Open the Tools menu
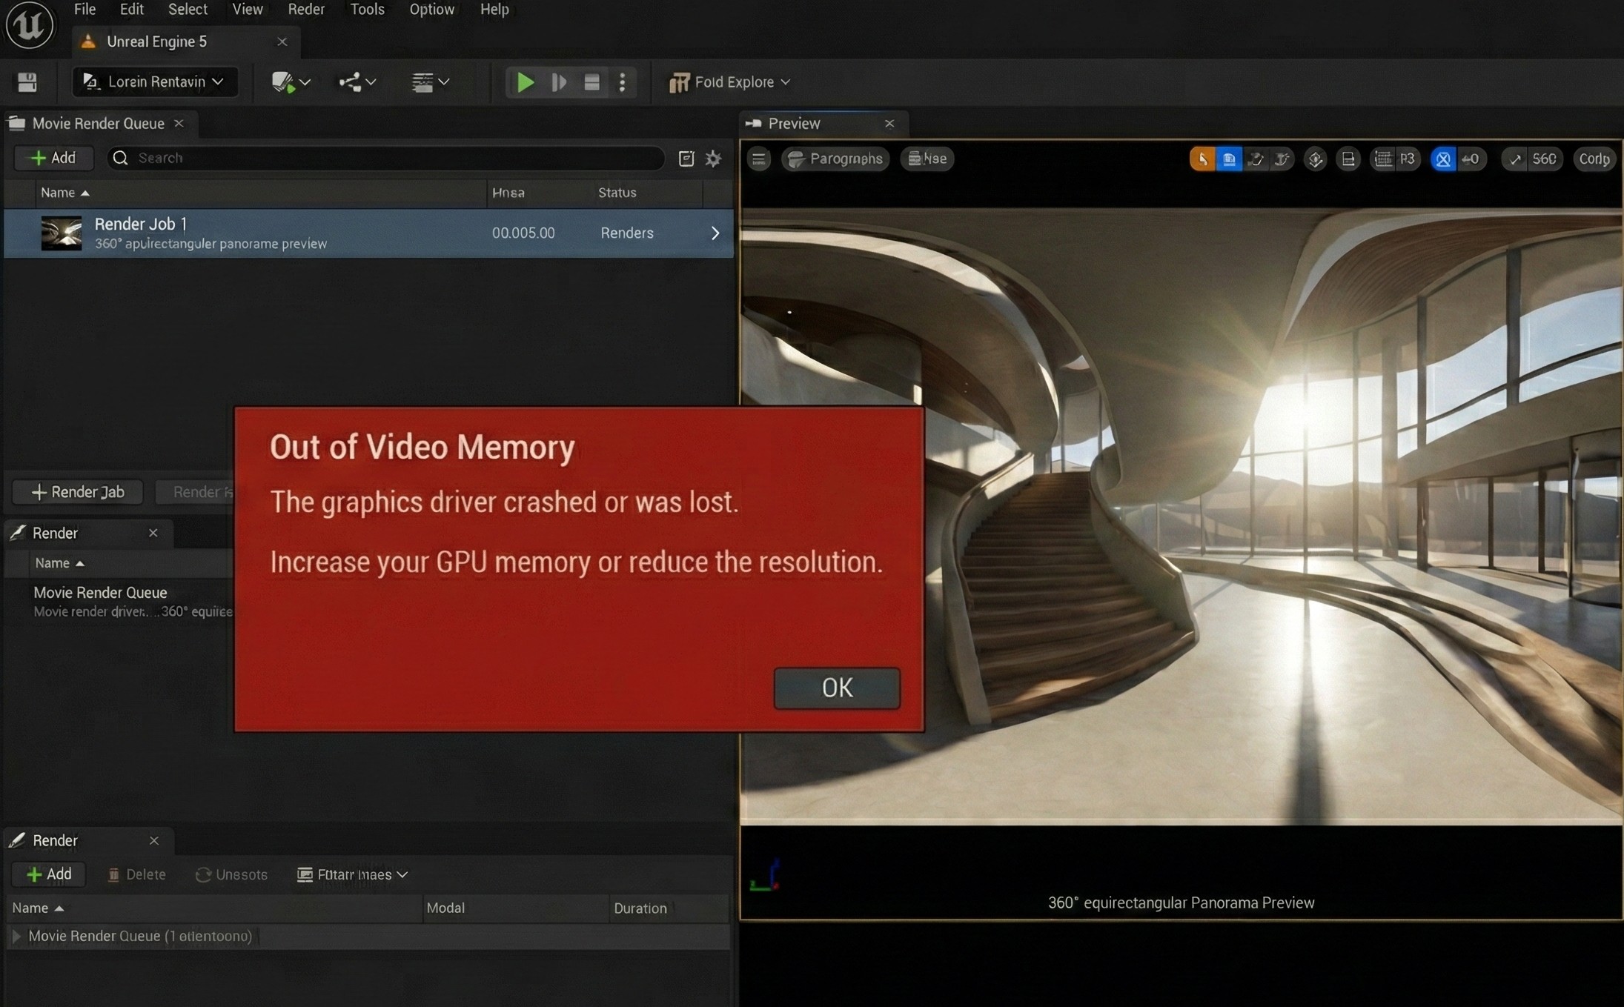 367,10
